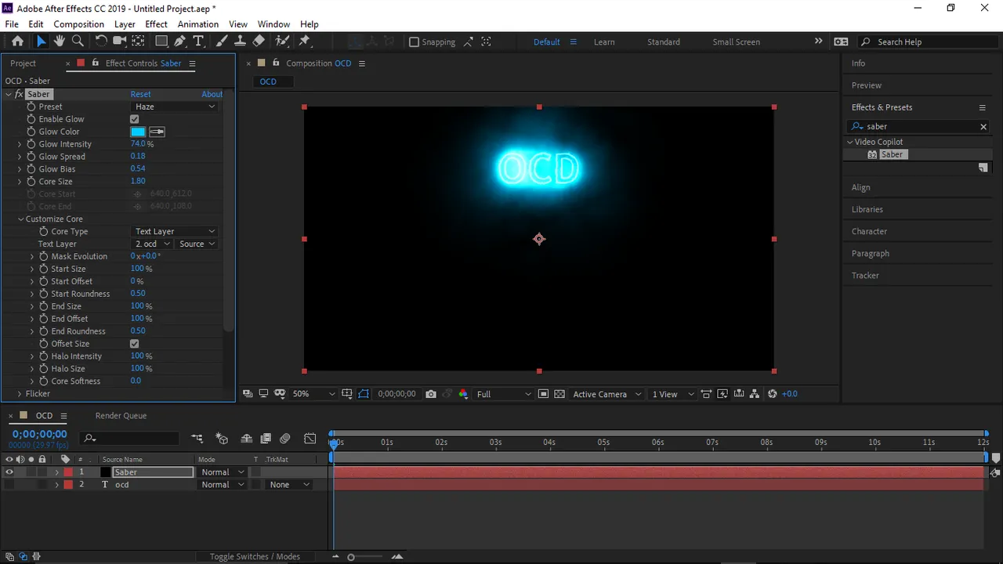The height and width of the screenshot is (564, 1003).
Task: Select the Roto Brush tool
Action: 282,42
